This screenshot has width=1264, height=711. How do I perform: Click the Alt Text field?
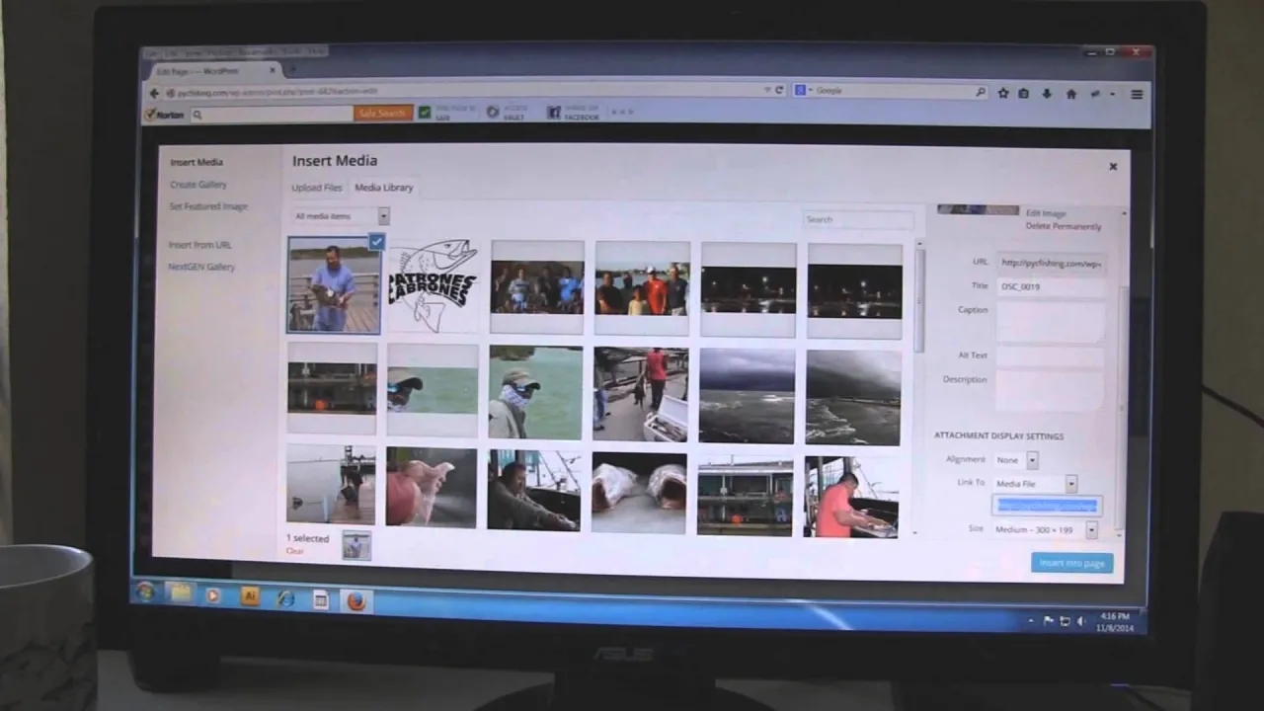pyautogui.click(x=1051, y=356)
